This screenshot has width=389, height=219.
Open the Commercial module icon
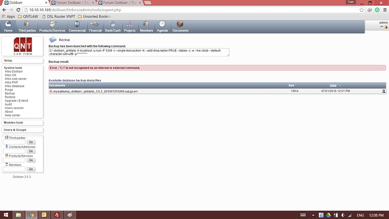[77, 24]
